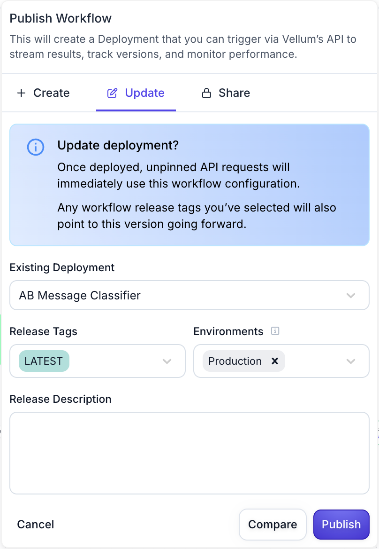Open the Existing Deployment dropdown

pyautogui.click(x=350, y=295)
